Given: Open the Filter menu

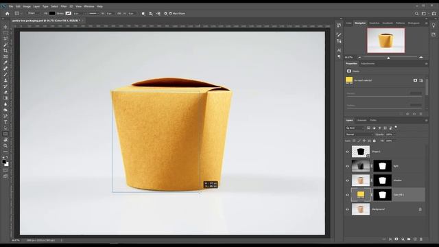Looking at the screenshot, I should [64, 6].
